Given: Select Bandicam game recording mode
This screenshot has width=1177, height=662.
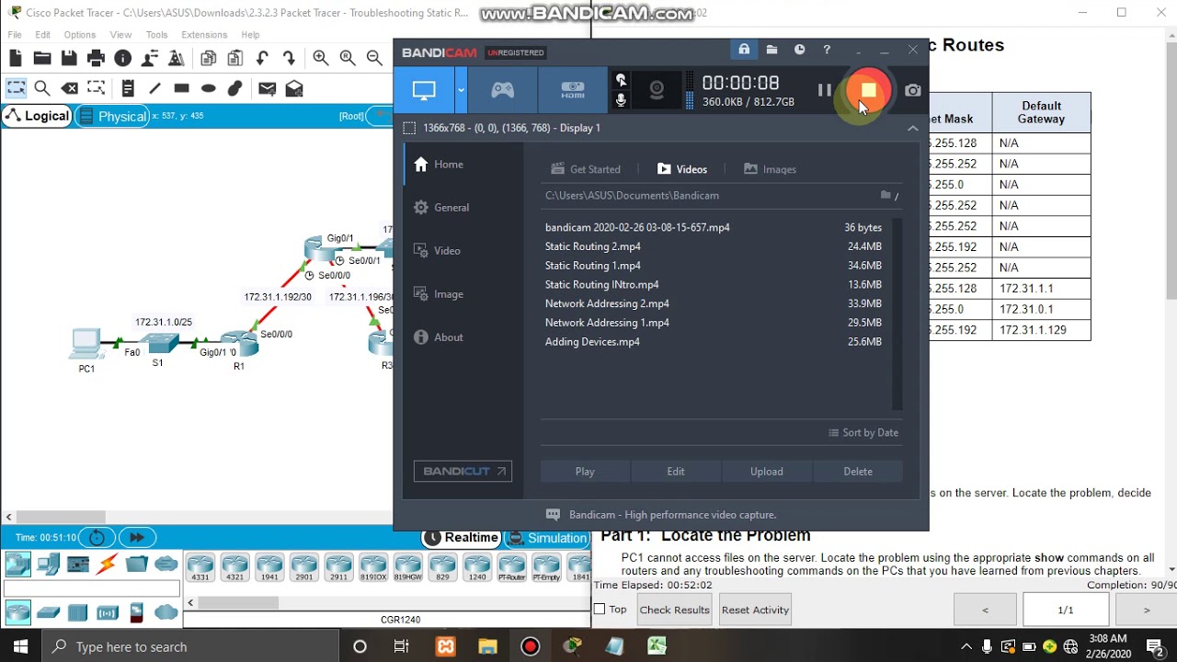Looking at the screenshot, I should click(502, 90).
